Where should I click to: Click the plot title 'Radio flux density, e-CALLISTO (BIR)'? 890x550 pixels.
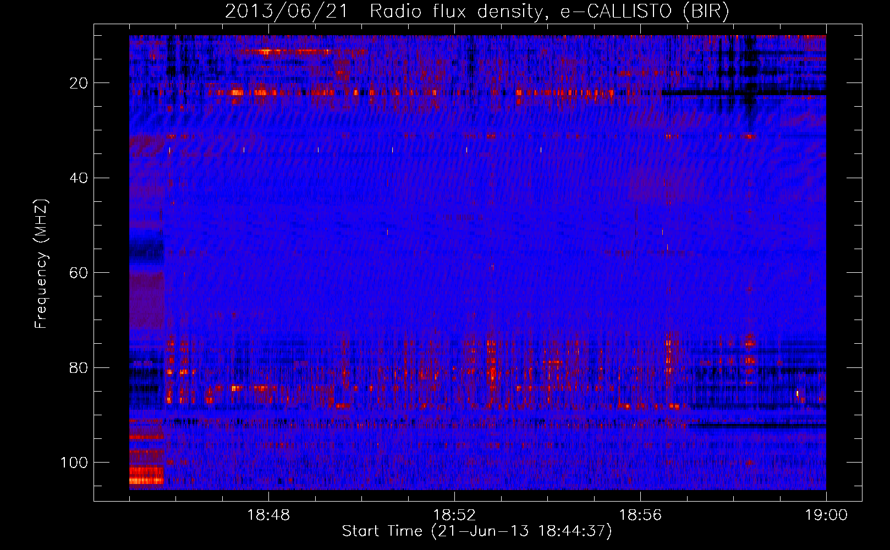549,12
